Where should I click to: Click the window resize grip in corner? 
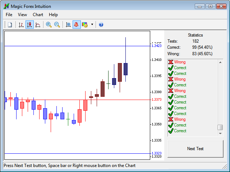[224, 166]
